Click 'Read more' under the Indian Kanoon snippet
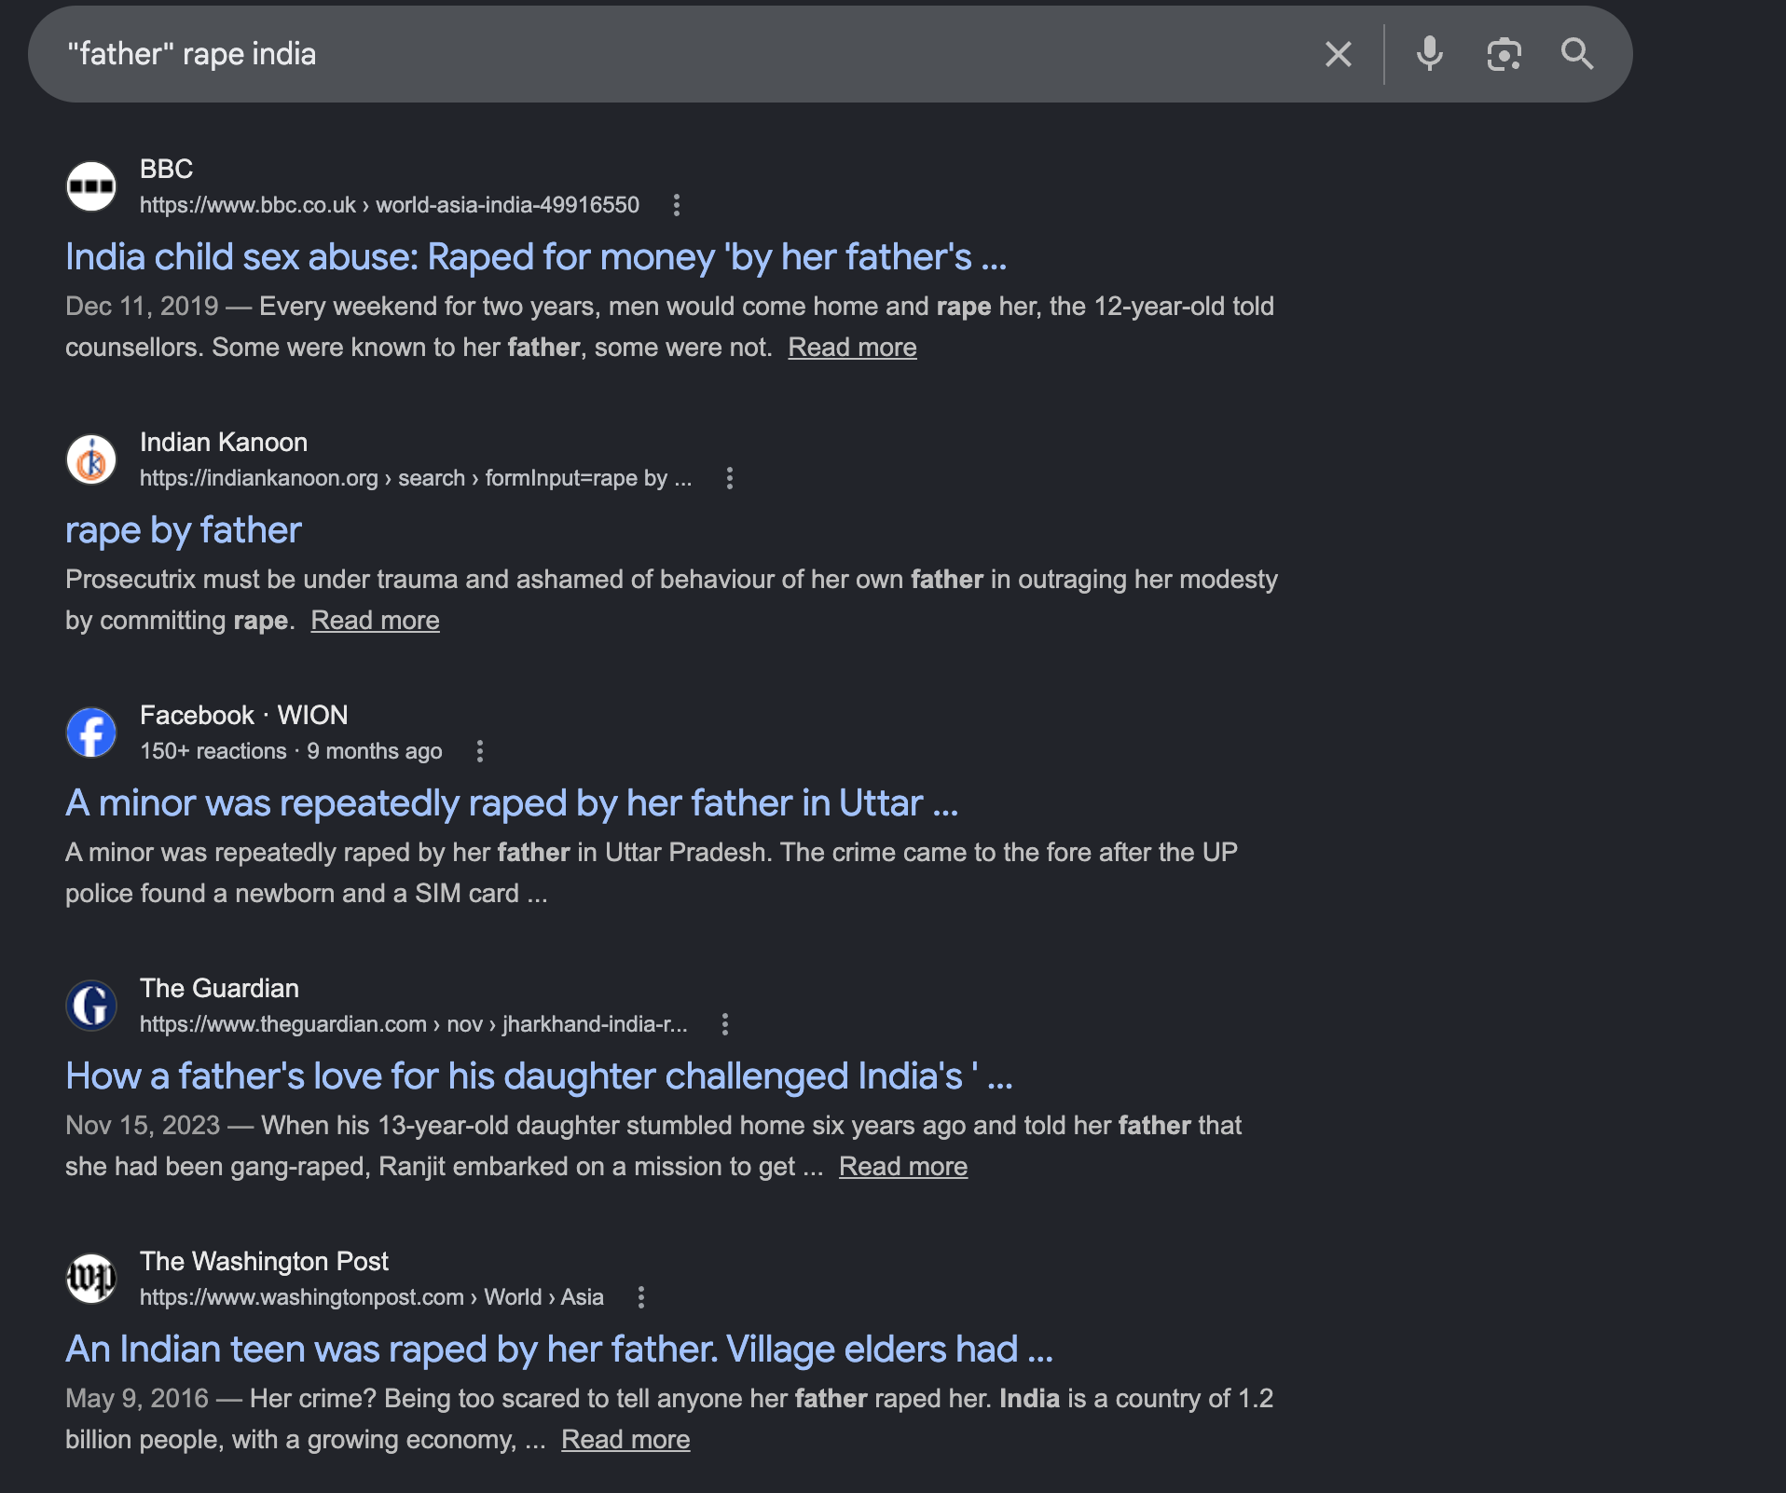 coord(375,621)
